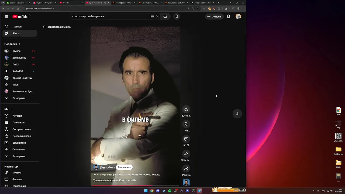This screenshot has height=194, width=345.
Task: Open the Zach Bussey subscription channel
Action: click(20, 58)
